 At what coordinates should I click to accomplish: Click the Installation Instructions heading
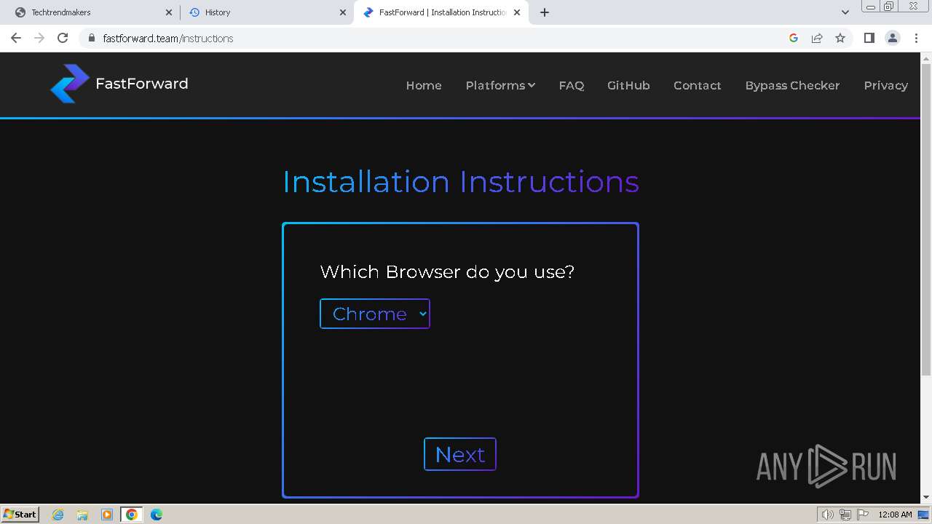(x=461, y=182)
